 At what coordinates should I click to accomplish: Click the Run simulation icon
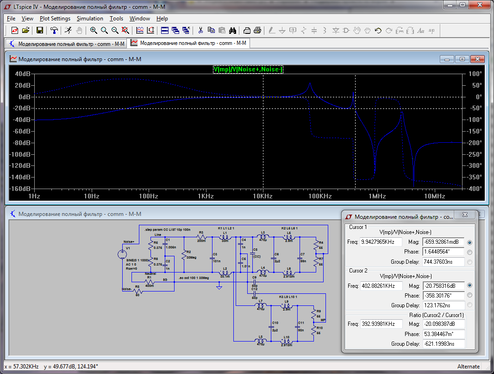[68, 31]
